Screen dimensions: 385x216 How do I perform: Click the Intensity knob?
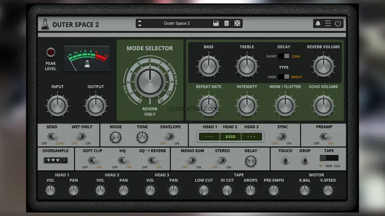[x=247, y=106]
